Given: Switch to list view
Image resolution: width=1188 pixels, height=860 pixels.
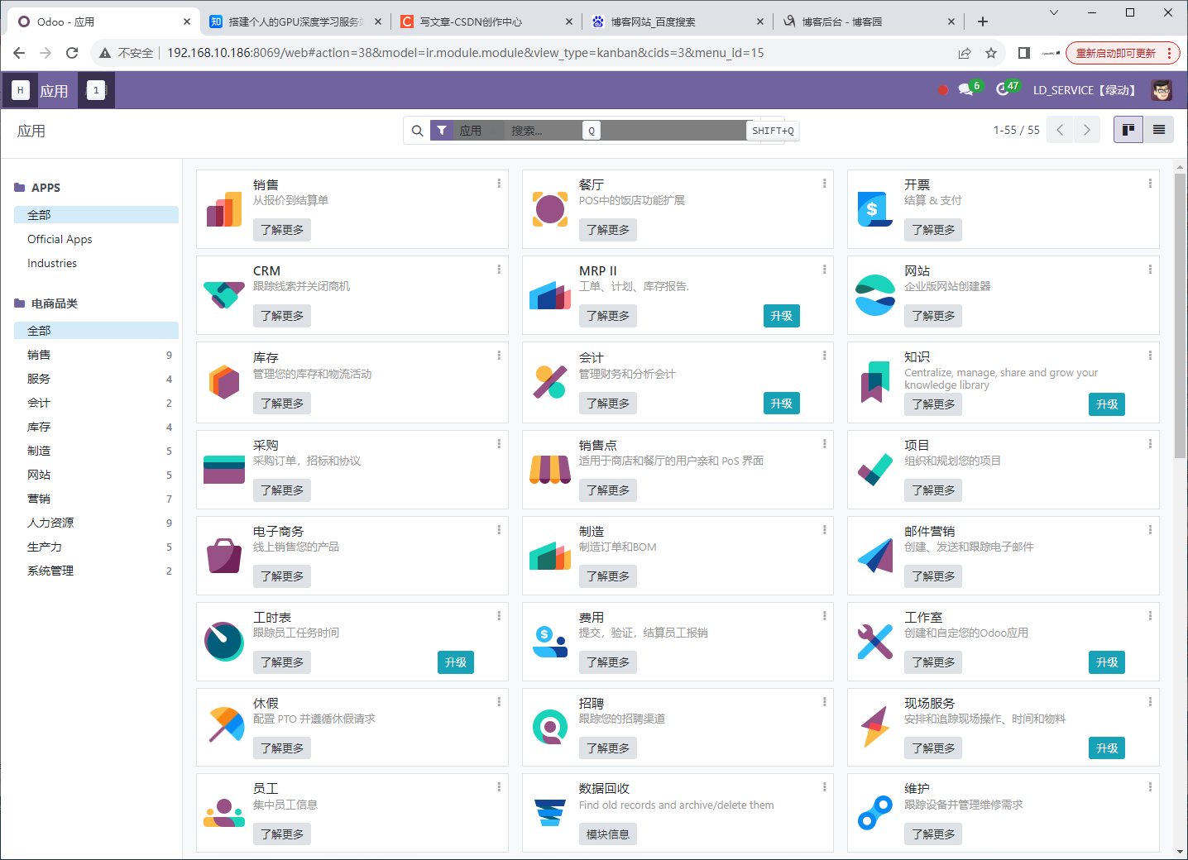Looking at the screenshot, I should pos(1159,130).
